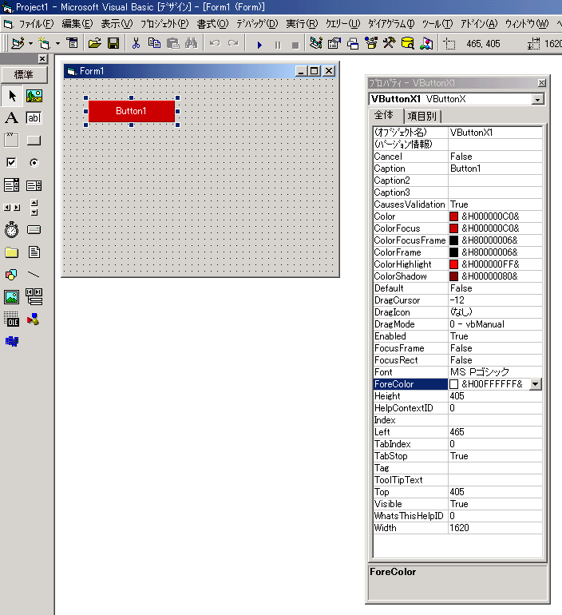This screenshot has width=562, height=615.
Task: Select the Visible property row
Action: coord(457,504)
